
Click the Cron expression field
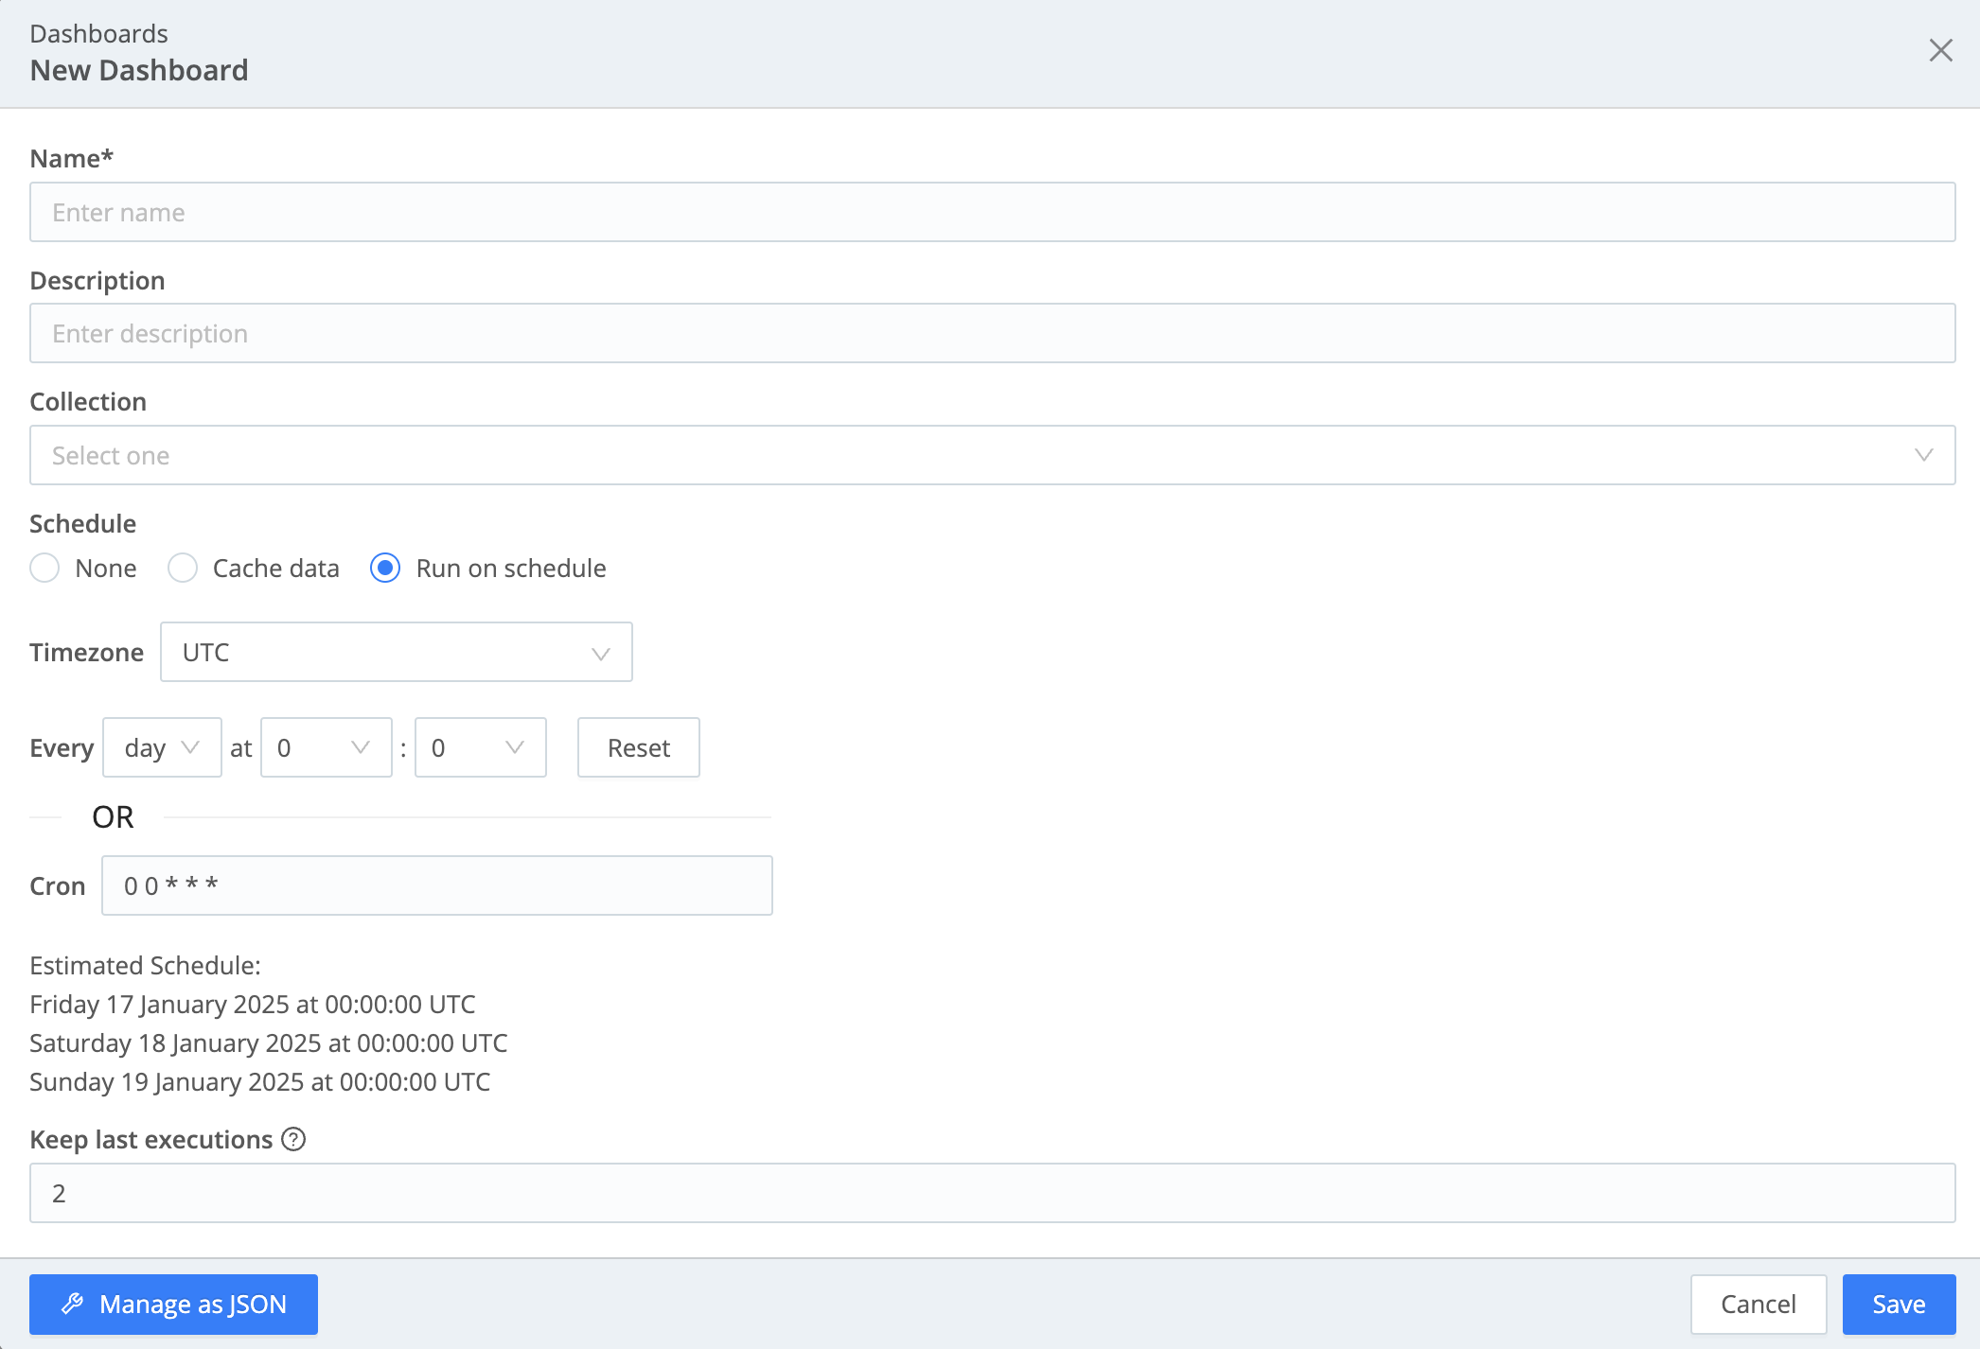click(436, 885)
